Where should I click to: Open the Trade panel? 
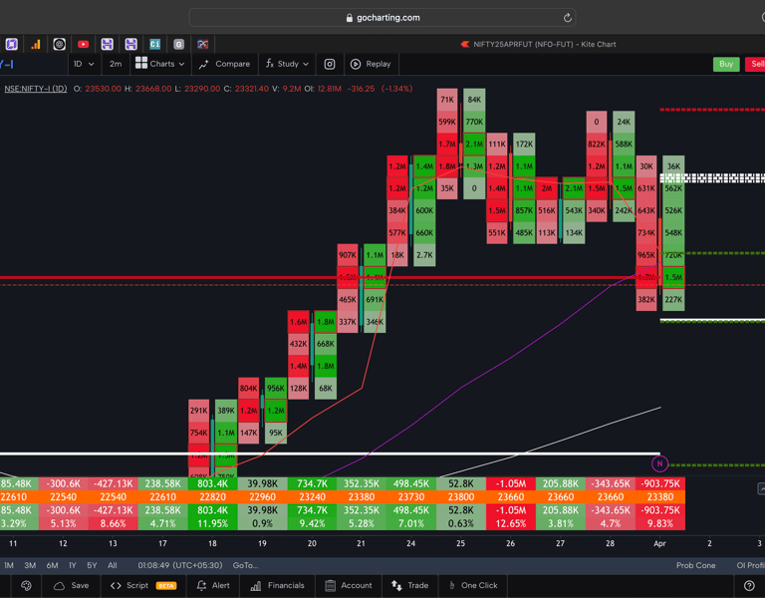(x=409, y=585)
